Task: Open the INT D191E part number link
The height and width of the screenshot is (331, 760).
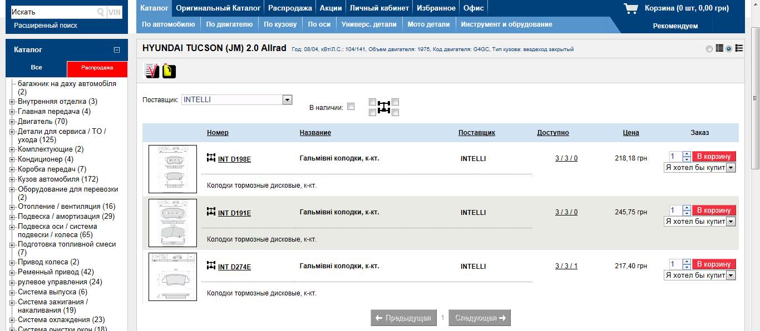Action: (x=234, y=213)
